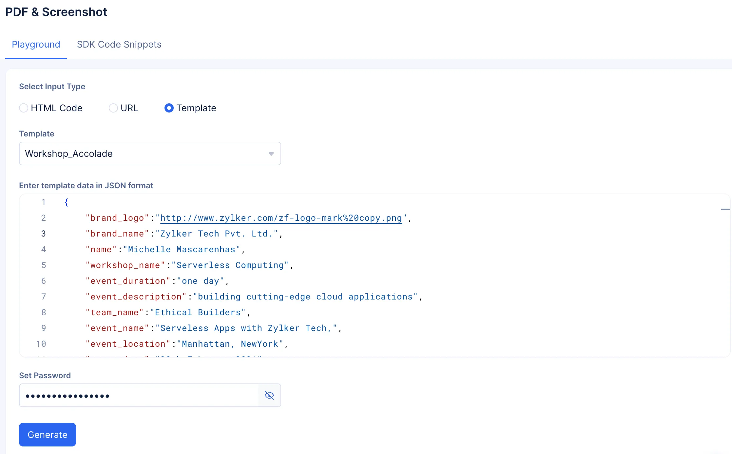The height and width of the screenshot is (454, 732).
Task: Click the "team_name" key
Action: click(x=114, y=312)
